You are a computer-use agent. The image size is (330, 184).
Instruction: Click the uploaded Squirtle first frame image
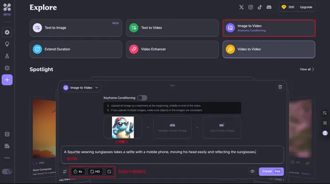123,128
